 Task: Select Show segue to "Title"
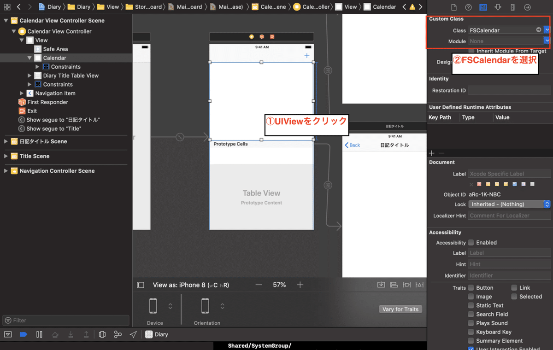point(49,128)
